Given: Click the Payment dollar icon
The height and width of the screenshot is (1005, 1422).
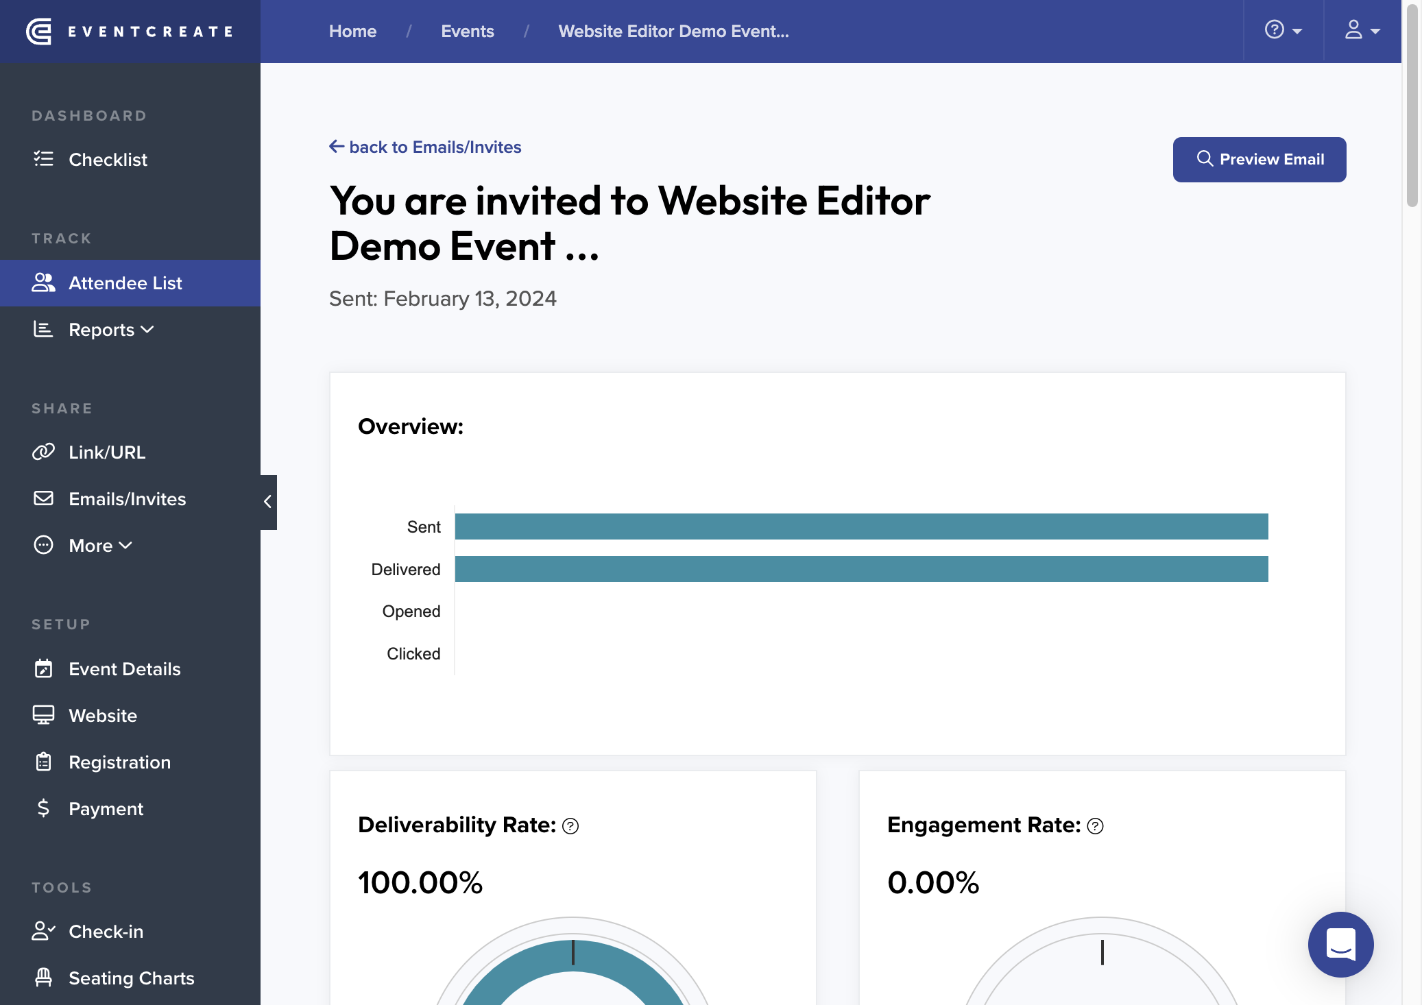Looking at the screenshot, I should pyautogui.click(x=43, y=808).
